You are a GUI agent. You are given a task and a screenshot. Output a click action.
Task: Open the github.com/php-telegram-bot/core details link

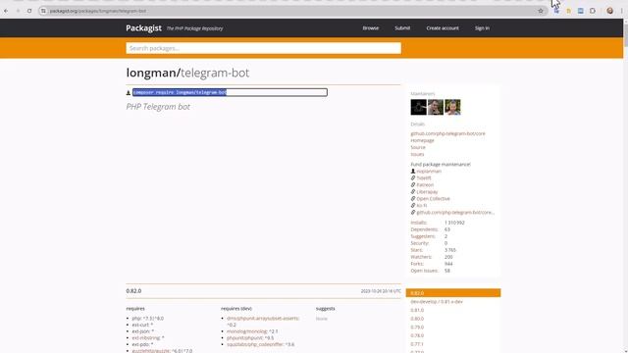pyautogui.click(x=447, y=133)
